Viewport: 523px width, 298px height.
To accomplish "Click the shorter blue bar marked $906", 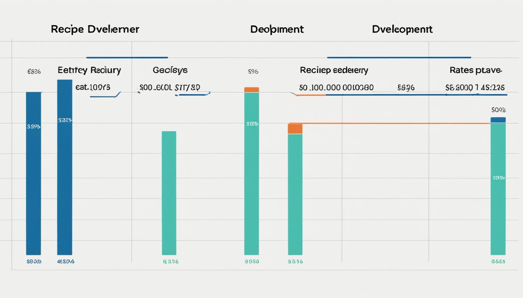I will coord(34,175).
